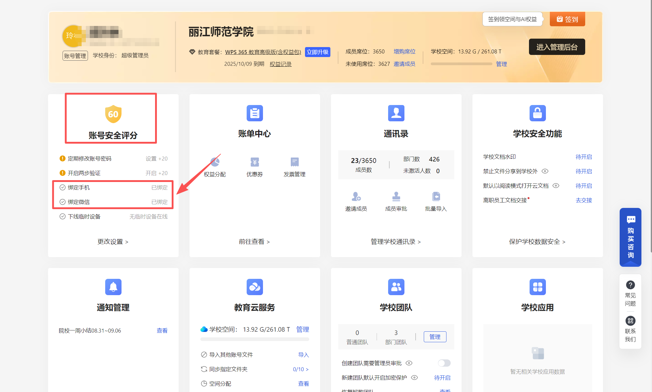The image size is (652, 392).
Task: Click 去交接 for 离职员工文档交接
Action: click(x=584, y=200)
